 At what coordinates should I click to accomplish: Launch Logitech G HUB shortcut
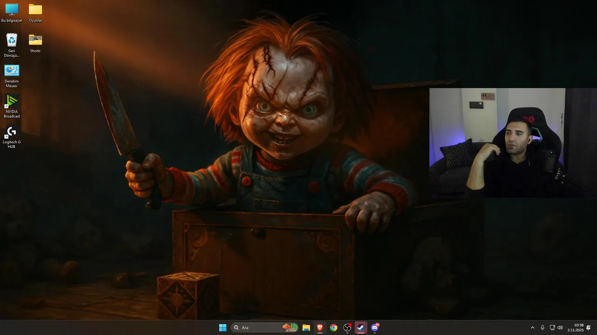click(12, 137)
